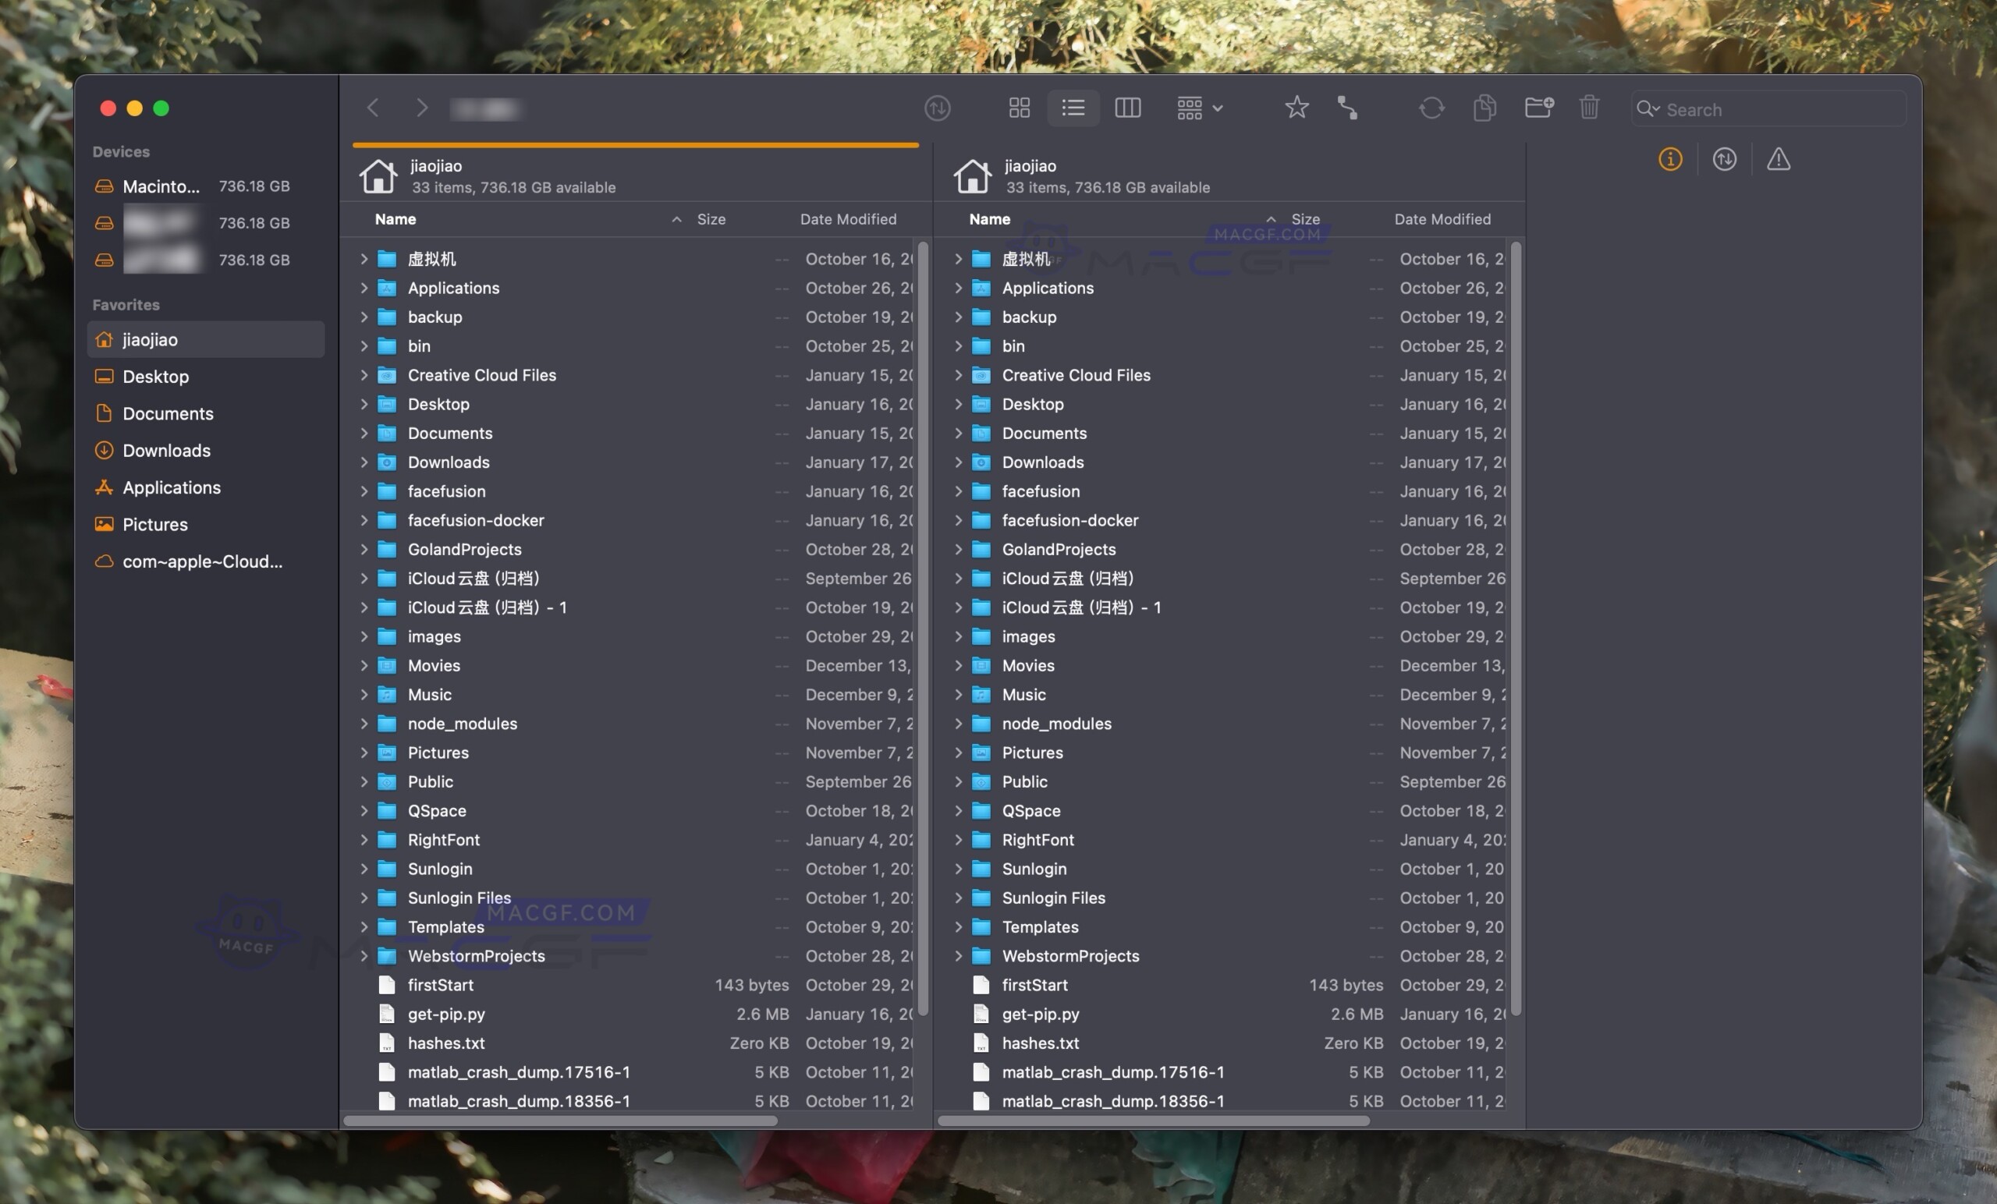1997x1204 pixels.
Task: Expand Movies folder in right pane
Action: pos(958,665)
